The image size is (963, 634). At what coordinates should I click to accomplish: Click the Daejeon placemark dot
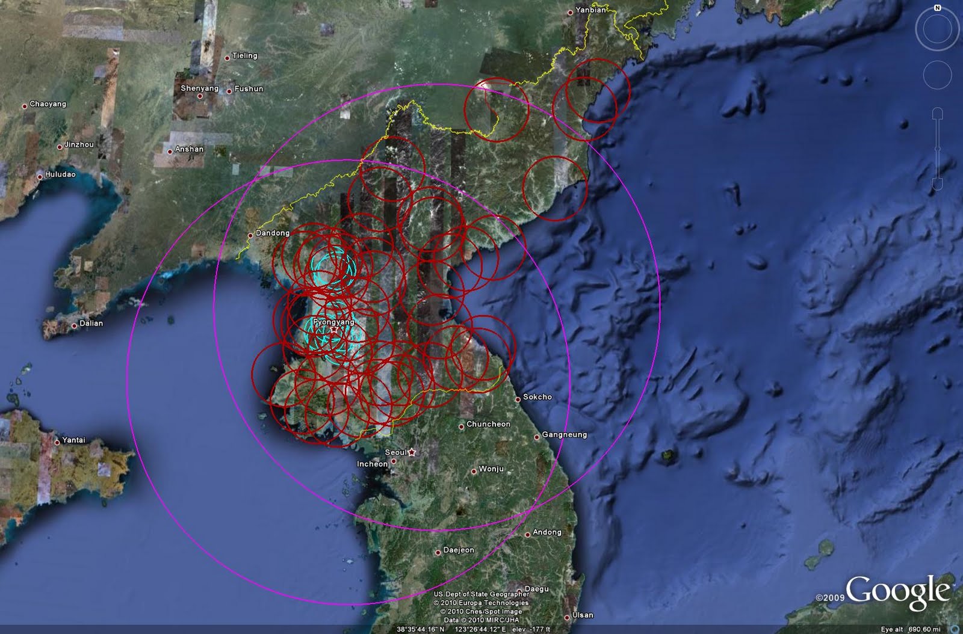(438, 552)
